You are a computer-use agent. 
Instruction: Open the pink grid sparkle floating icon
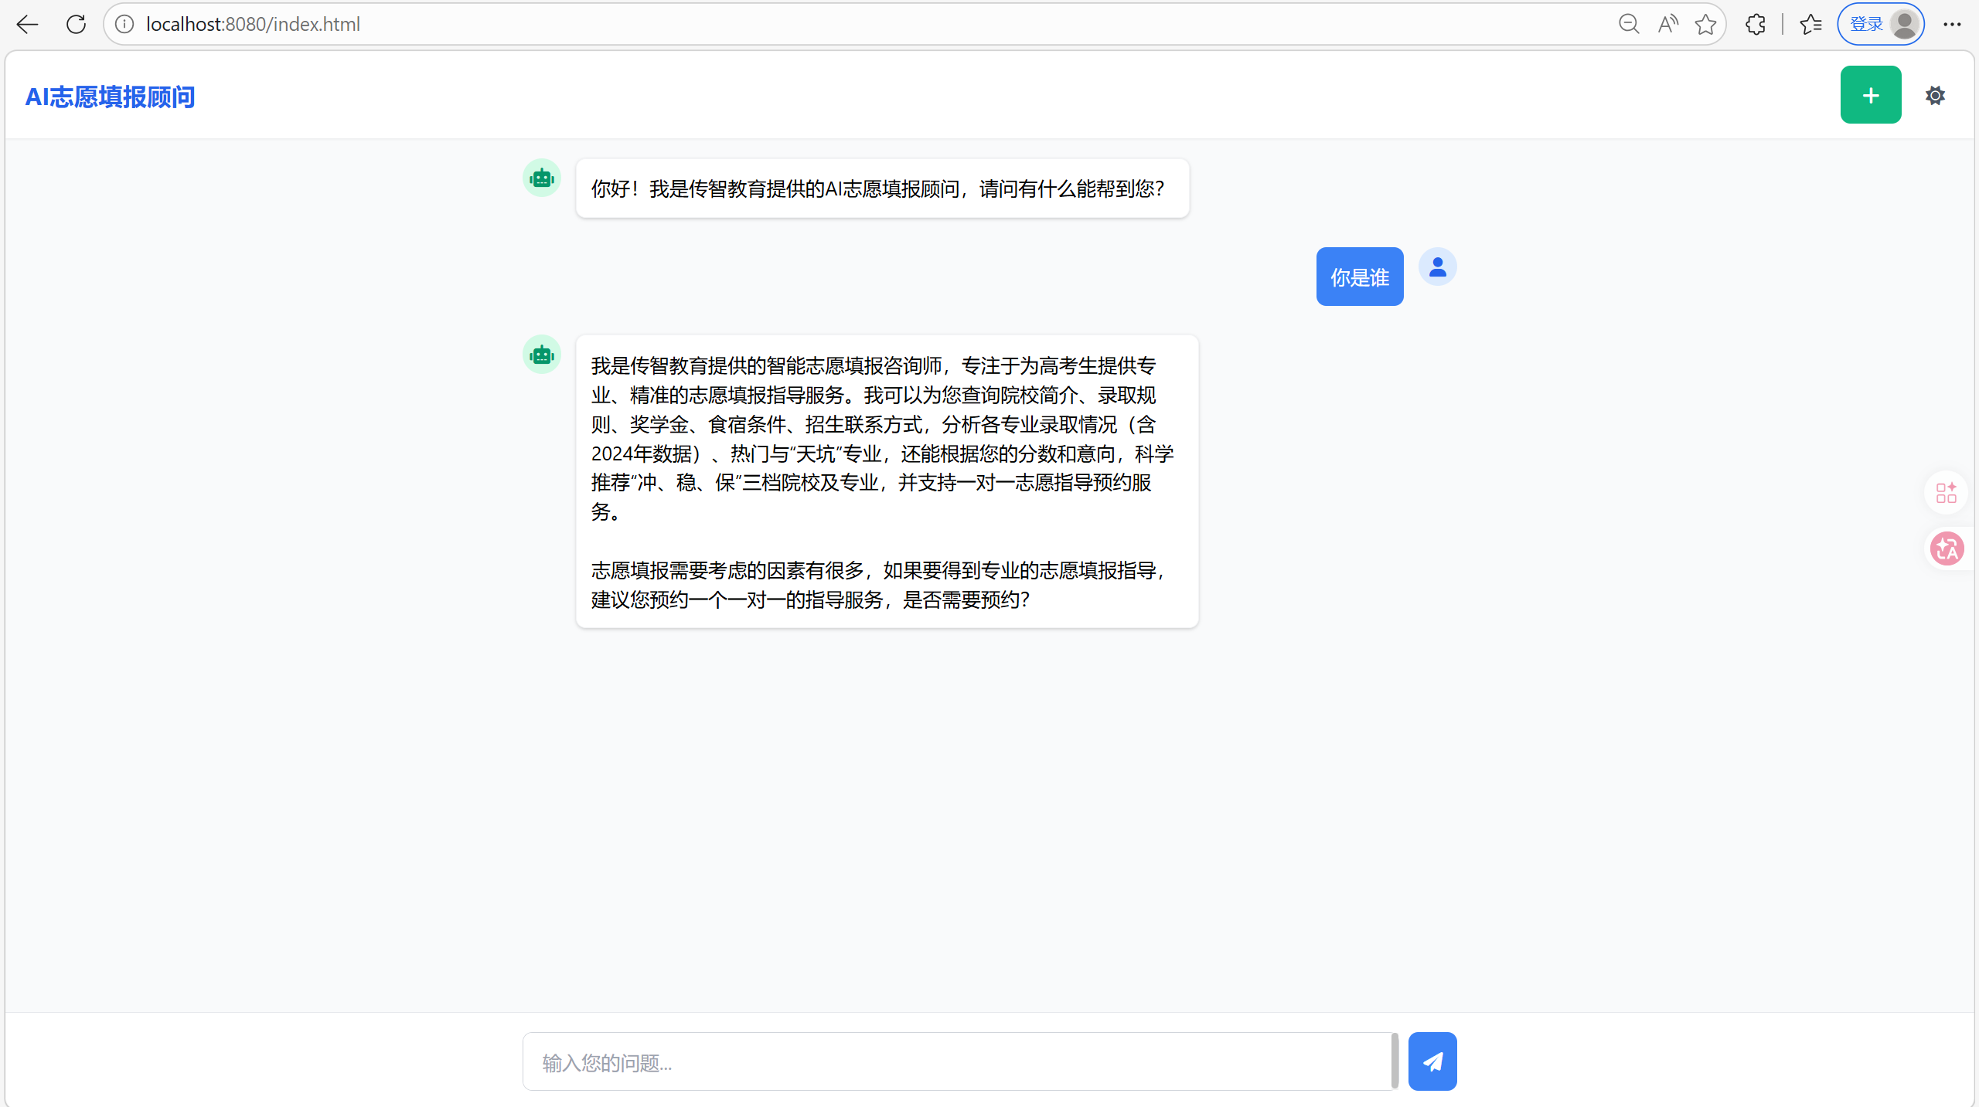(1946, 492)
